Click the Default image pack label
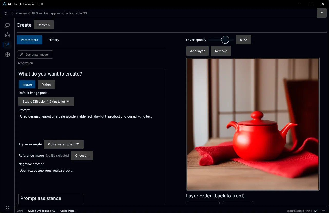This screenshot has height=213, width=329. 33,93
